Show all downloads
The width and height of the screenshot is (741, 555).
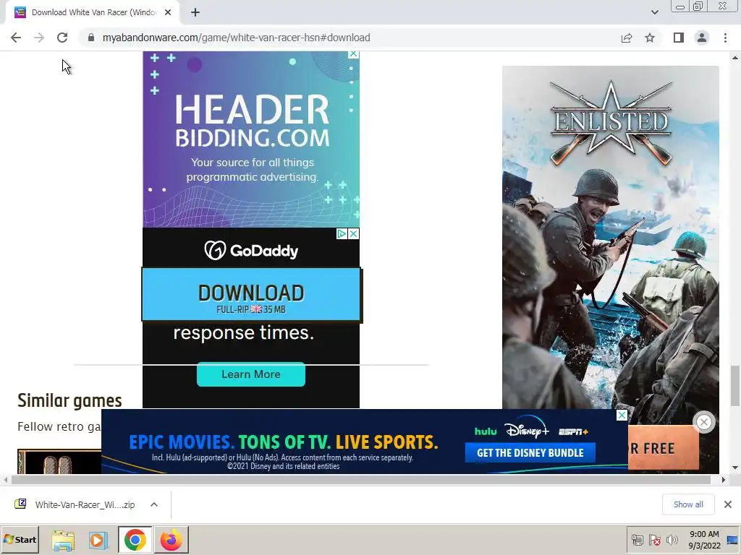pyautogui.click(x=688, y=504)
